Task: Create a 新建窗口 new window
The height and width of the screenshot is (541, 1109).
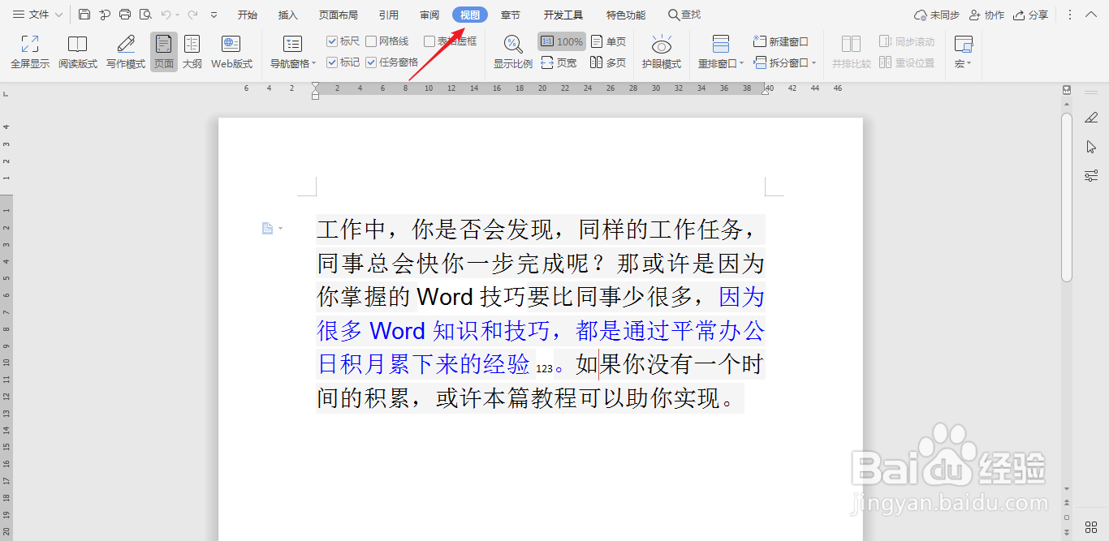Action: pyautogui.click(x=780, y=41)
